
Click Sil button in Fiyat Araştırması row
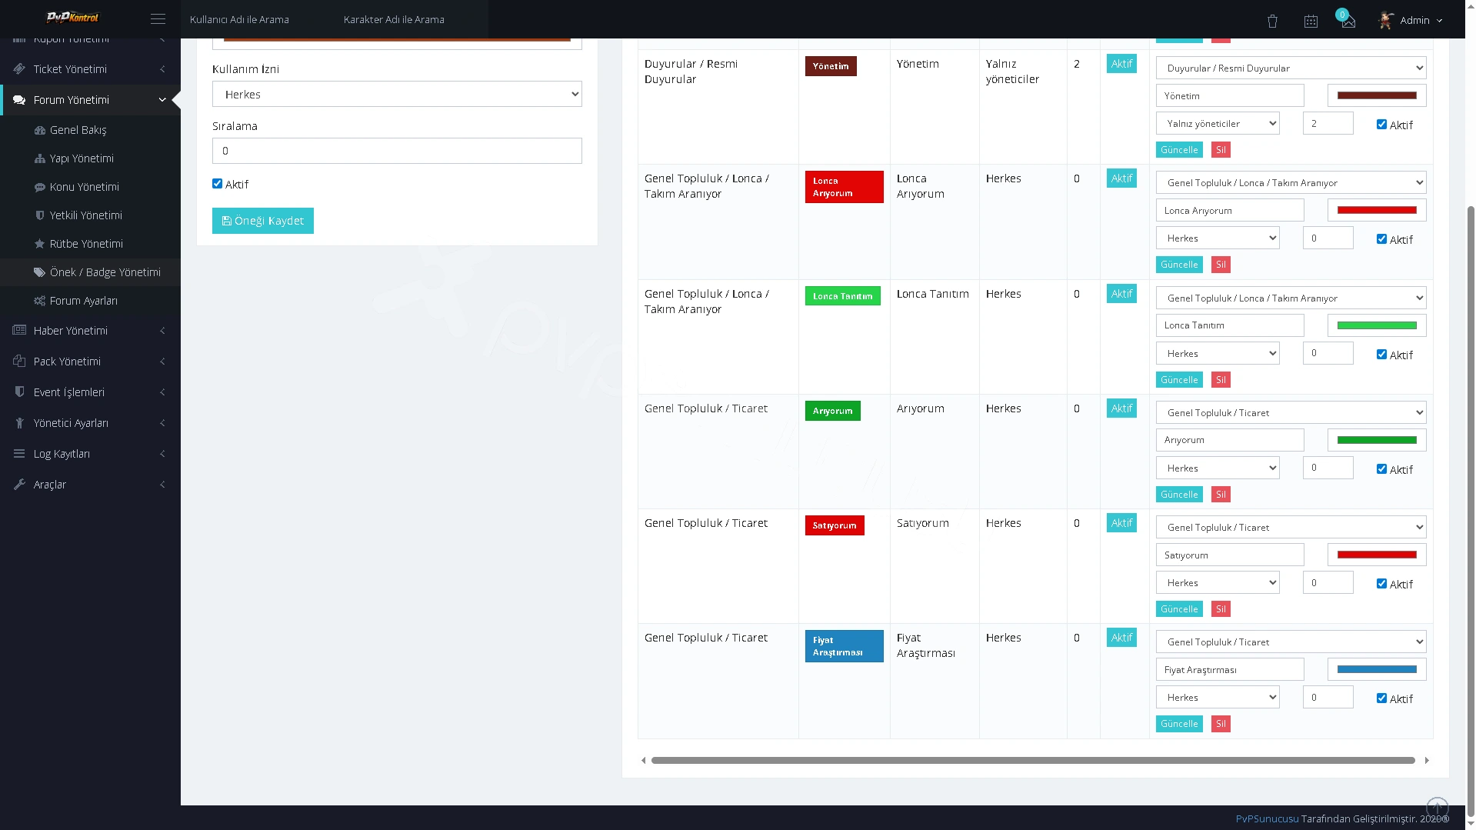pyautogui.click(x=1221, y=724)
